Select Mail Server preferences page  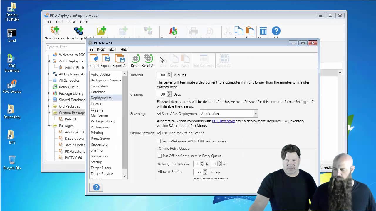pyautogui.click(x=99, y=115)
